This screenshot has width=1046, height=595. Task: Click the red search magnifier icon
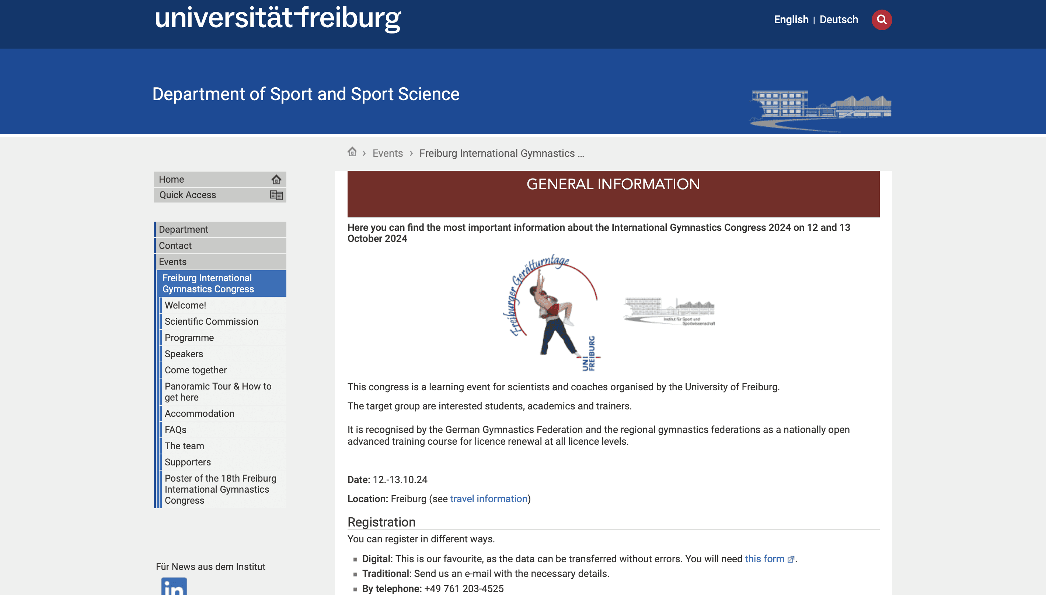pyautogui.click(x=881, y=20)
